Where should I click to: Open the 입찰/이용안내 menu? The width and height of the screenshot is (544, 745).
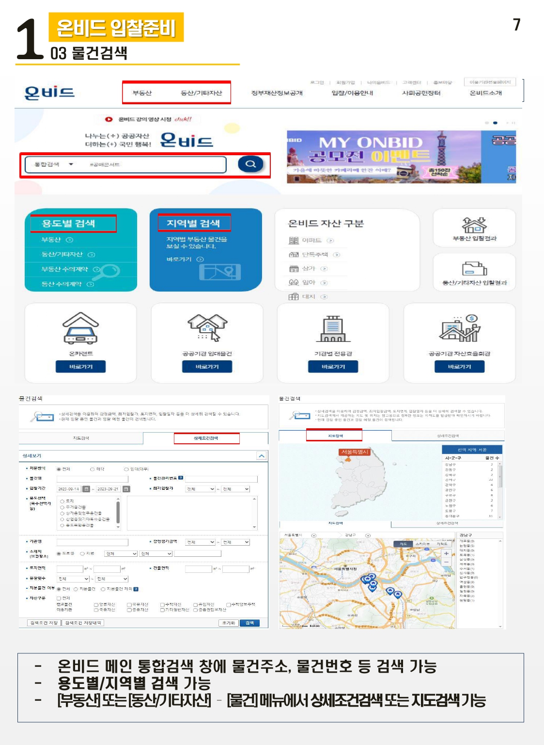[352, 93]
